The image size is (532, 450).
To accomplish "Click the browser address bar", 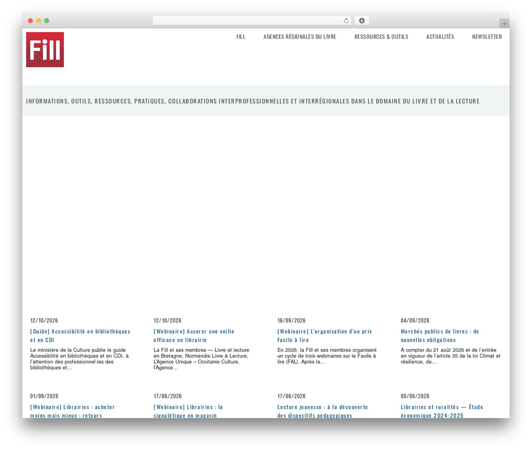I will tap(252, 21).
